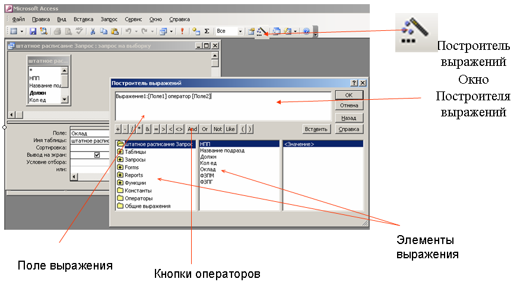514x282 pixels.
Task: Click the Отмена button
Action: pyautogui.click(x=349, y=106)
